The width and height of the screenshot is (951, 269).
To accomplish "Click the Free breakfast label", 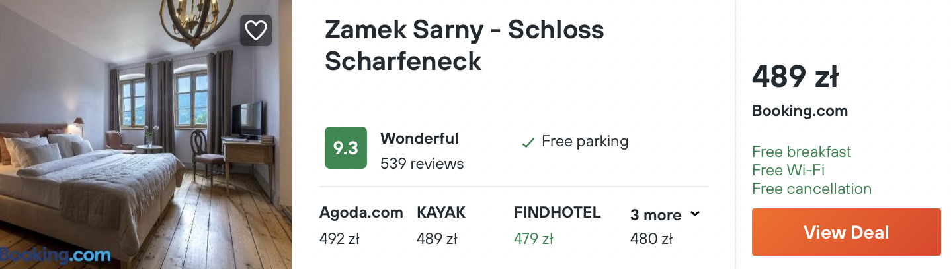I will [x=802, y=152].
